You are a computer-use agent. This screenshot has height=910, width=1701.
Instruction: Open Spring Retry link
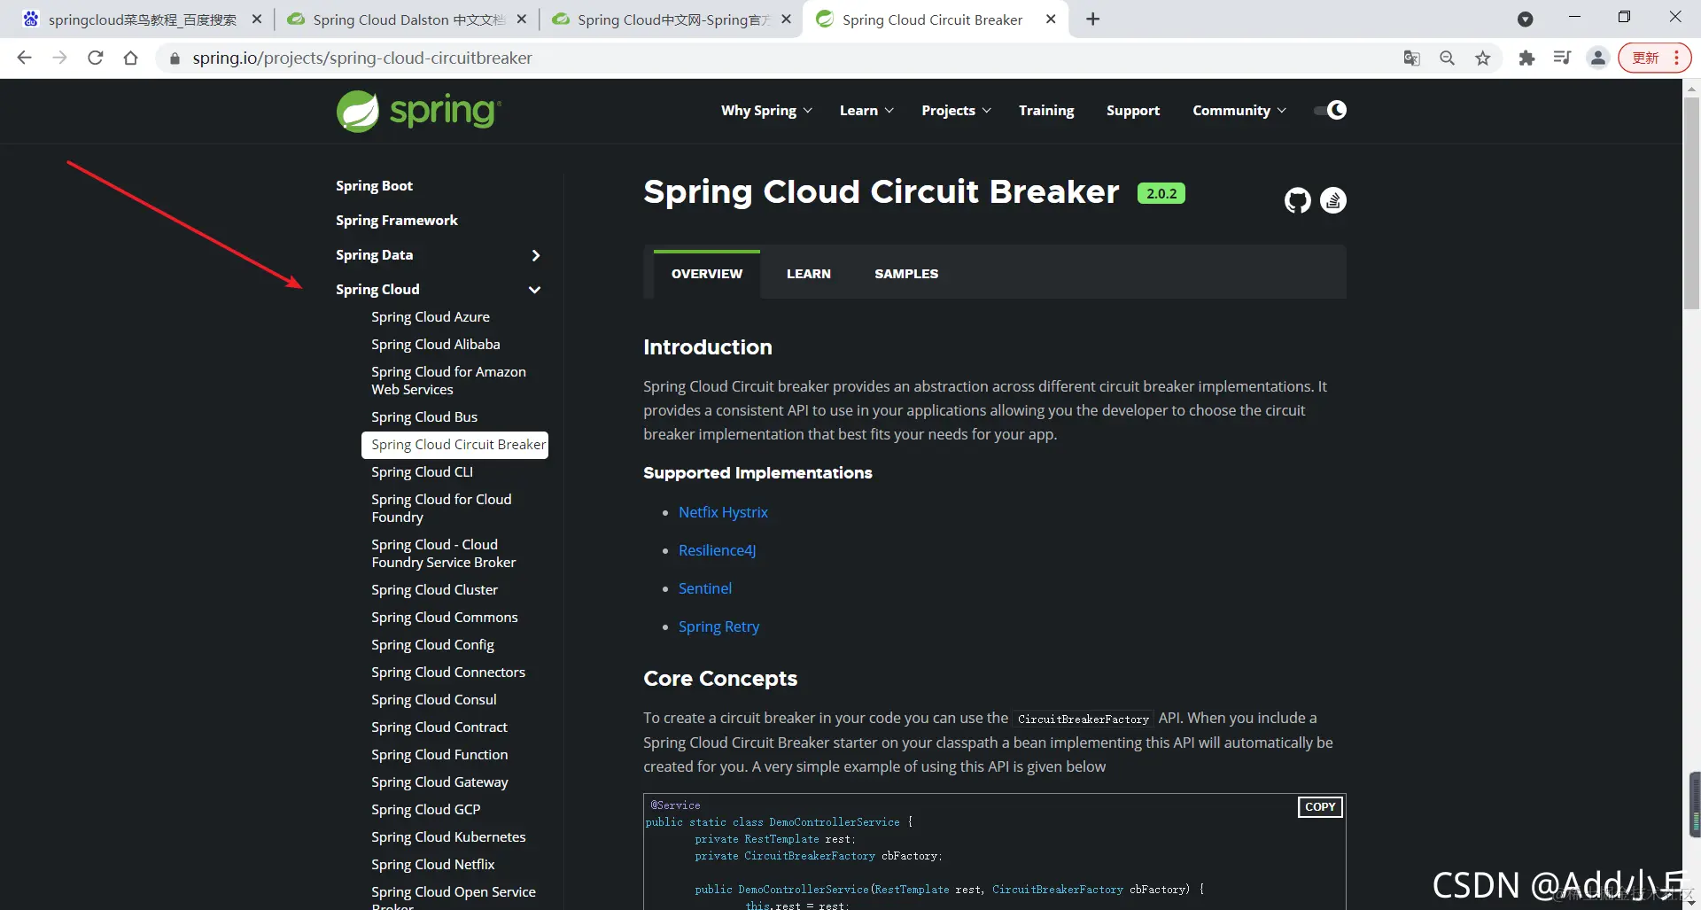[718, 626]
